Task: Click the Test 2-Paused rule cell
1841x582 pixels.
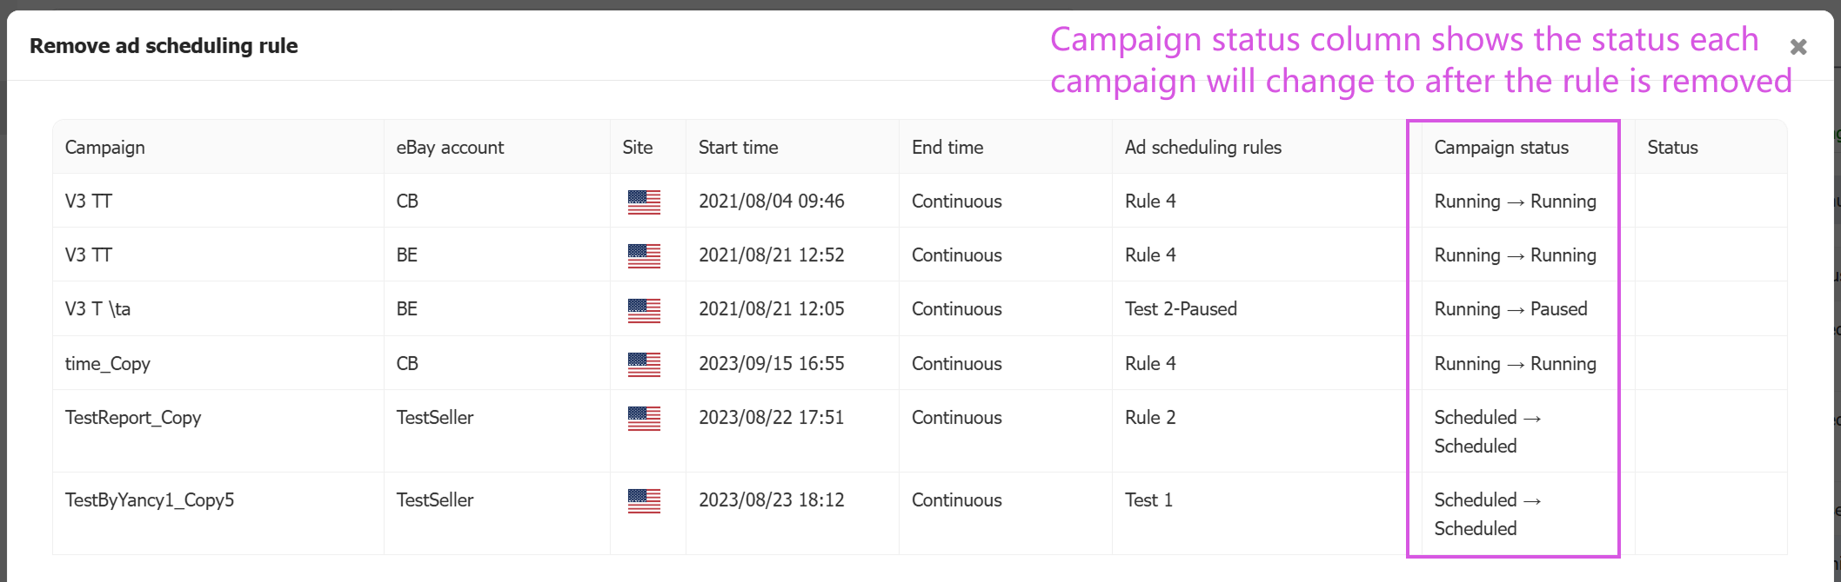Action: [1181, 309]
